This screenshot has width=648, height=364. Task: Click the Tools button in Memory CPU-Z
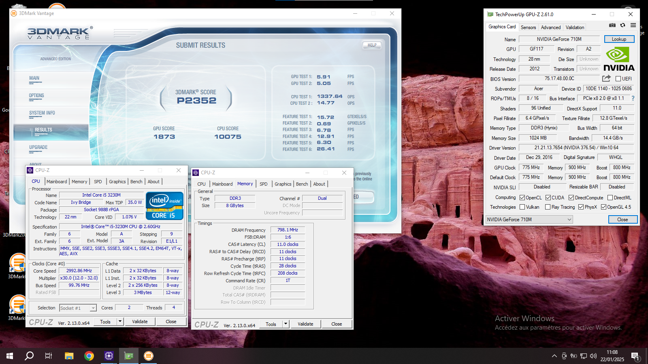click(271, 324)
